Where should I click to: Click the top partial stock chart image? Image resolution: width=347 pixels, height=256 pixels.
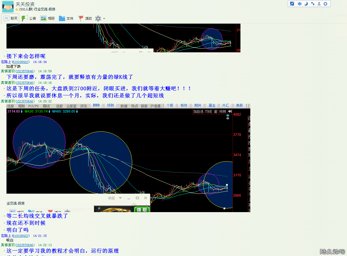point(123,38)
